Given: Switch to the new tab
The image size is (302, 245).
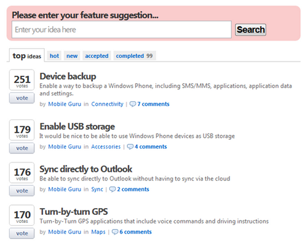Looking at the screenshot, I should pyautogui.click(x=72, y=56).
